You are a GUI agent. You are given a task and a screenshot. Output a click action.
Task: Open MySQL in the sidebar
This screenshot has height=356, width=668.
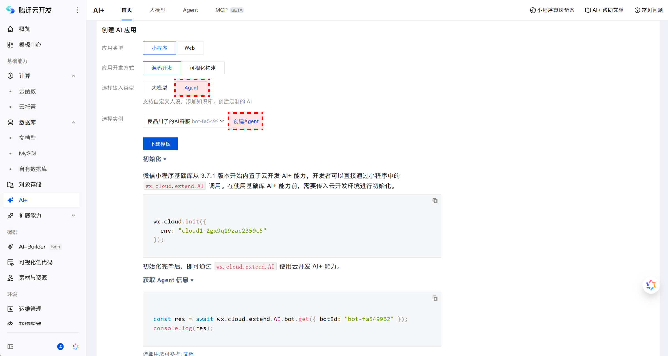click(x=28, y=153)
